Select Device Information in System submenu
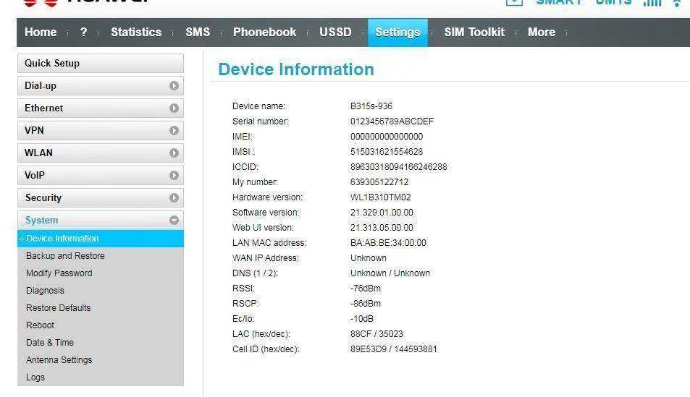The image size is (690, 397). click(x=101, y=239)
